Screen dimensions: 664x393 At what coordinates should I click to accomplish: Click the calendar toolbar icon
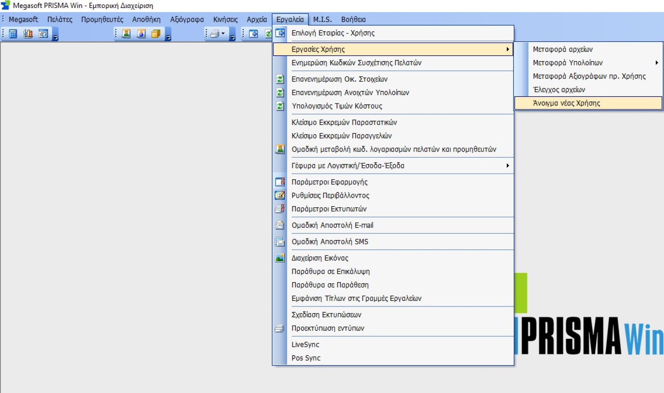44,34
